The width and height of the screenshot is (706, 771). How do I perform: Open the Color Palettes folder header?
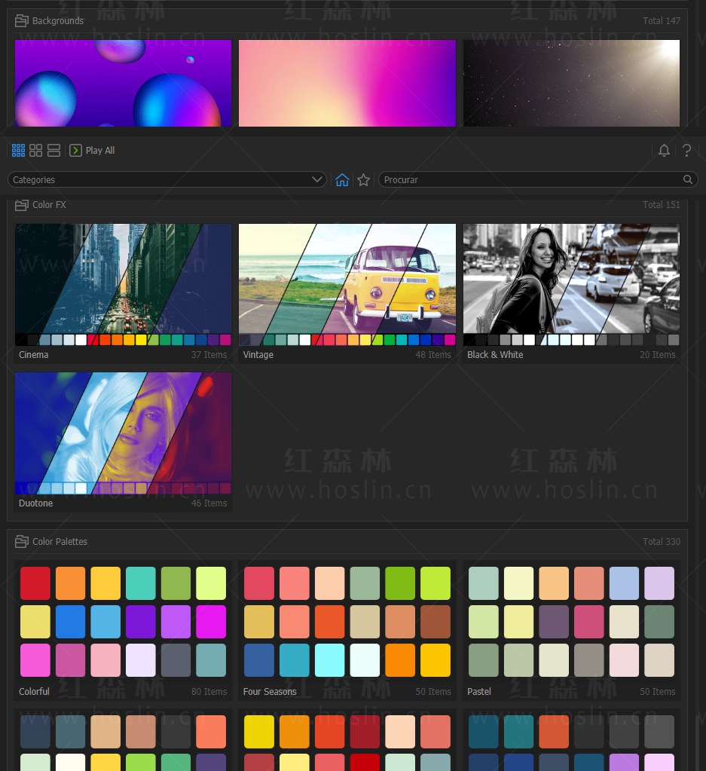click(x=51, y=541)
